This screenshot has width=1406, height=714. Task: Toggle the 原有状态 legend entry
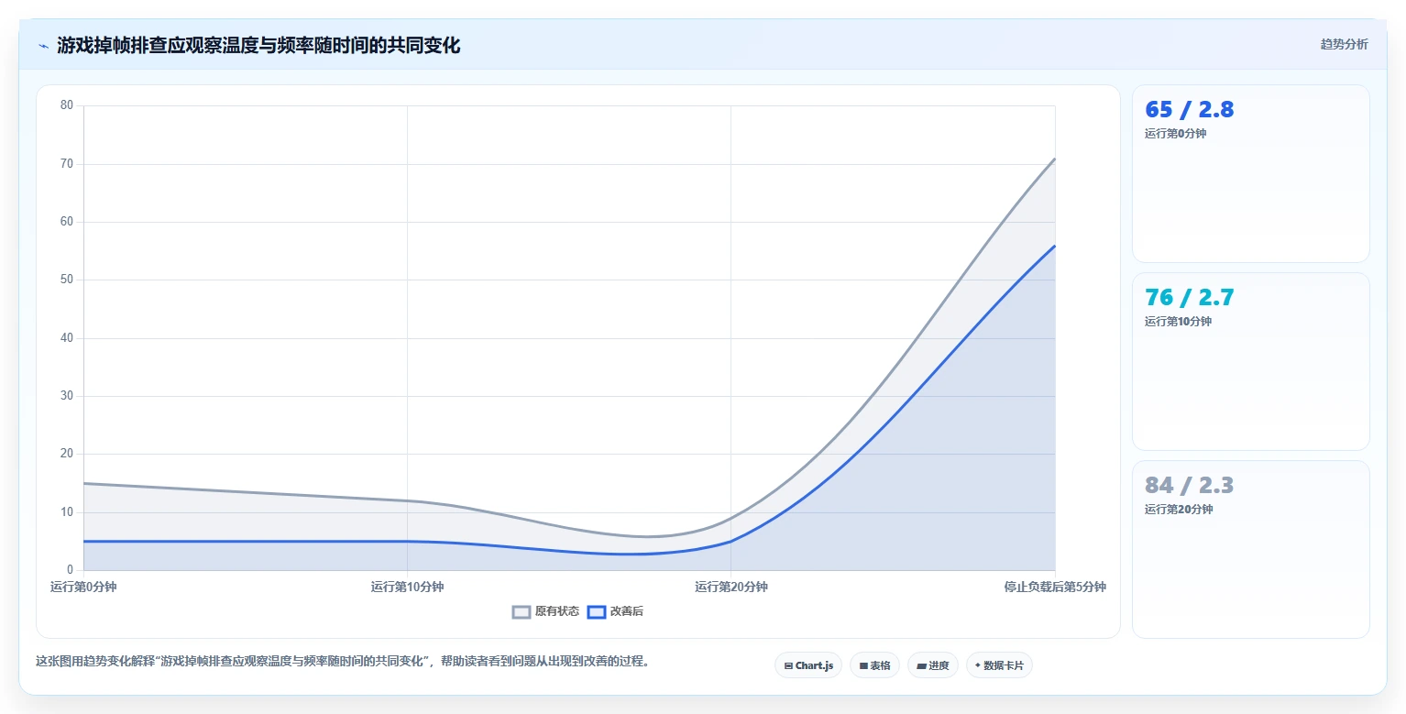coord(545,611)
